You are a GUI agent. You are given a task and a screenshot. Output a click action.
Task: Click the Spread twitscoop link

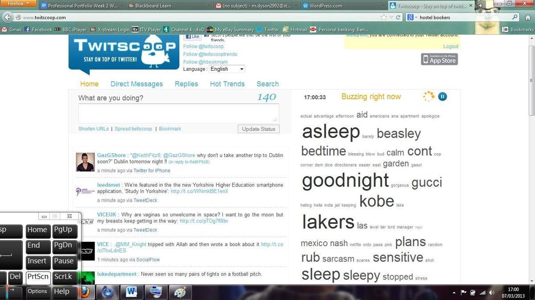click(133, 129)
